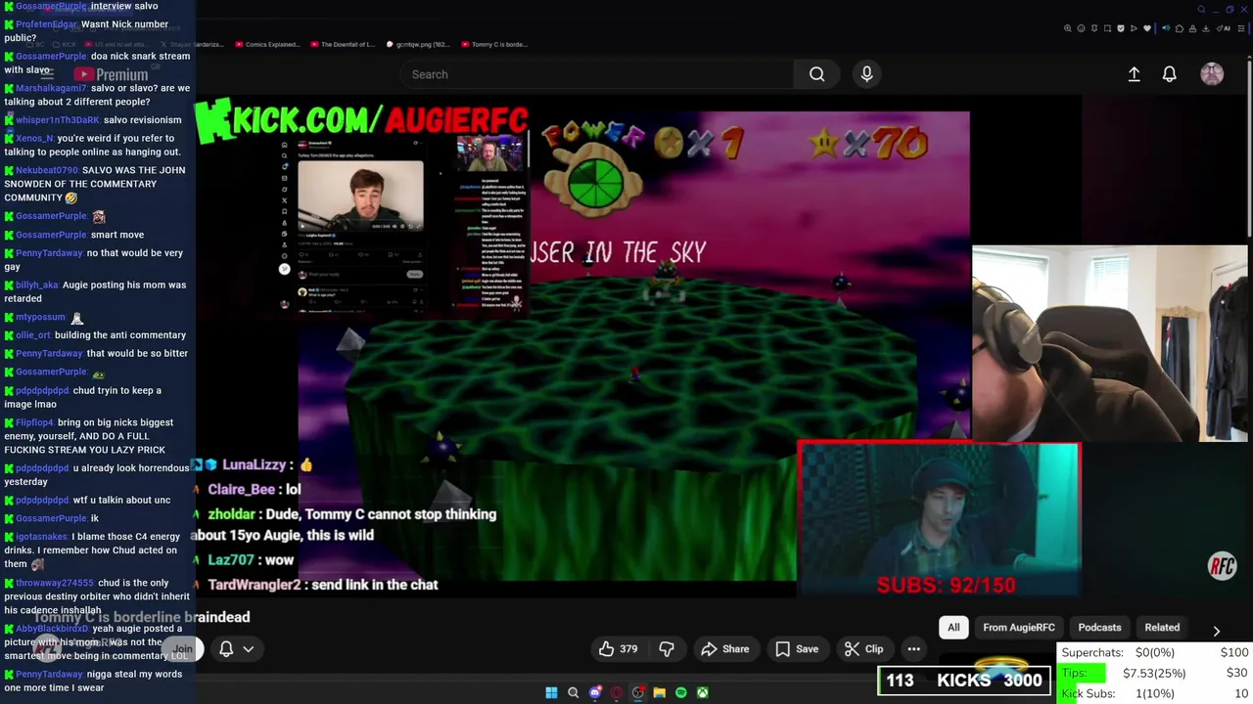This screenshot has width=1253, height=704.
Task: Click into the YouTube Search field
Action: point(597,74)
